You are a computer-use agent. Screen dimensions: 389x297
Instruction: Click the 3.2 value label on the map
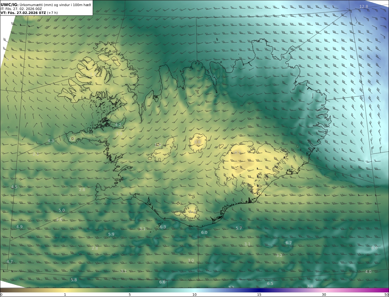coord(279,255)
